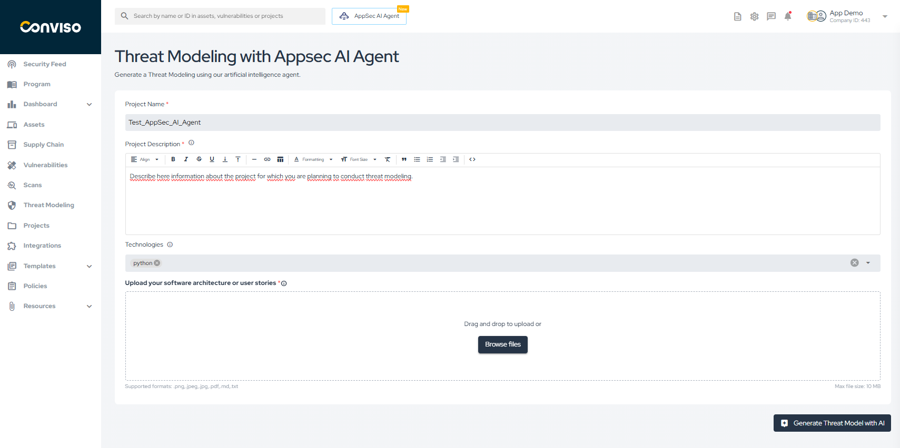Open the Technologies dropdown arrow
The image size is (900, 448).
(868, 263)
